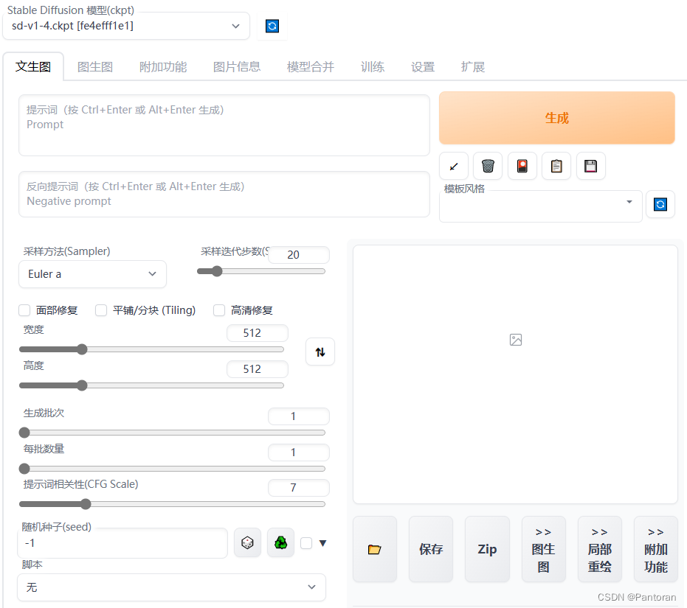The width and height of the screenshot is (687, 608).
Task: Click the 随机种子 seed field showing -1
Action: [122, 543]
